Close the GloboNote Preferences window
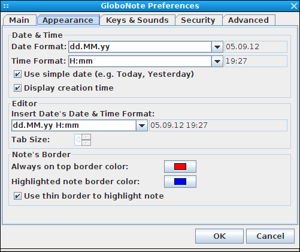The width and height of the screenshot is (300, 252). tap(294, 6)
